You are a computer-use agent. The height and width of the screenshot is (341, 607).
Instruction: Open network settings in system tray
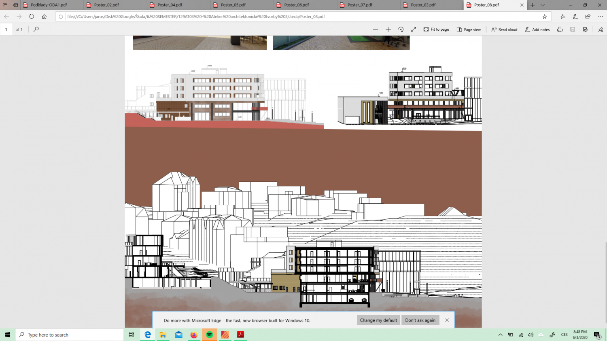(521, 335)
